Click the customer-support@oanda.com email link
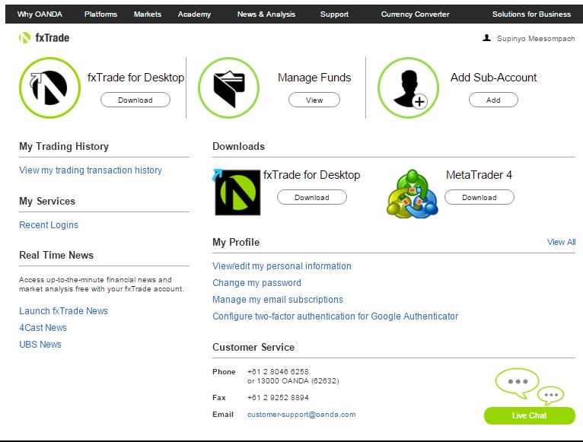This screenshot has width=583, height=442. (x=301, y=415)
